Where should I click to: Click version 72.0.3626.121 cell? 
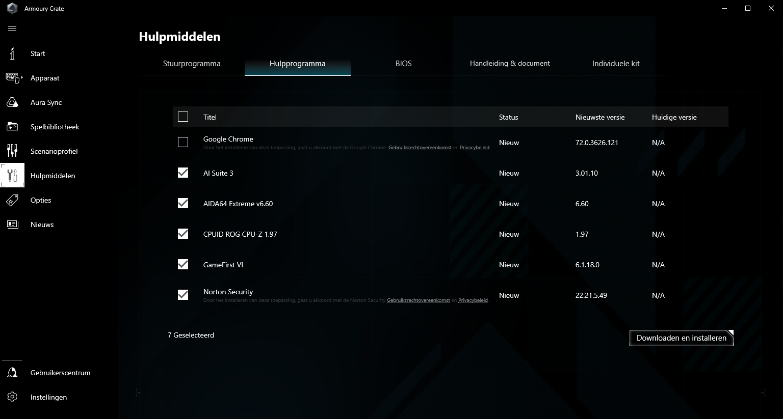(597, 143)
